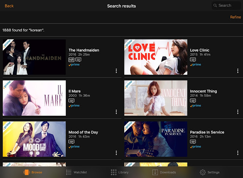The width and height of the screenshot is (243, 178).
Task: Click the subtitles icon under Mood of the Day
Action: point(71,142)
